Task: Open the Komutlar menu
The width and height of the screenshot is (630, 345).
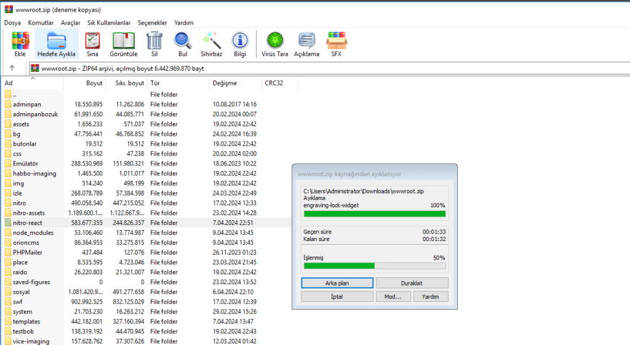Action: (41, 23)
